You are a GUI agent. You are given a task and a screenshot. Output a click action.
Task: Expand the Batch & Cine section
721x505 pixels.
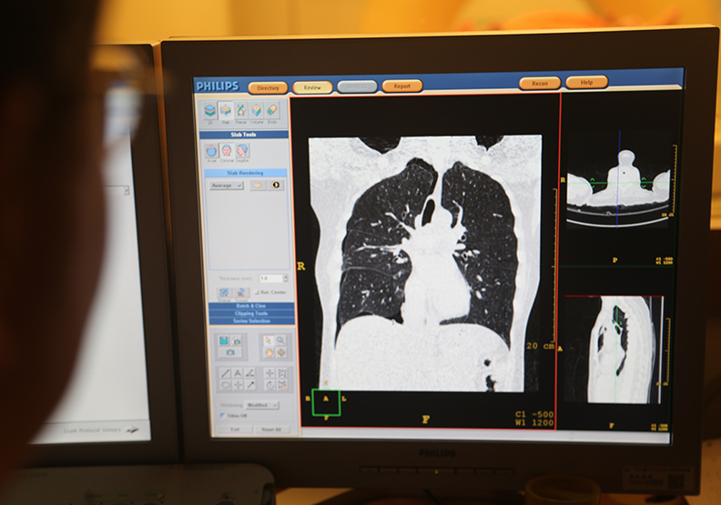point(250,306)
